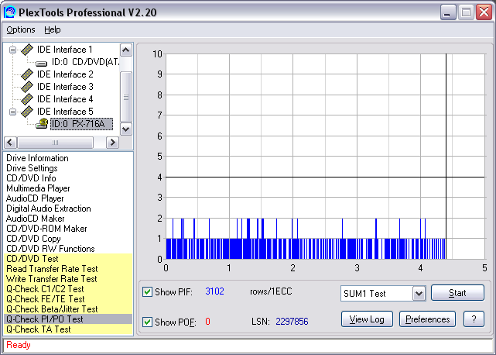Viewport: 496px width, 355px height.
Task: Click the Ready status text
Action: coord(19,345)
